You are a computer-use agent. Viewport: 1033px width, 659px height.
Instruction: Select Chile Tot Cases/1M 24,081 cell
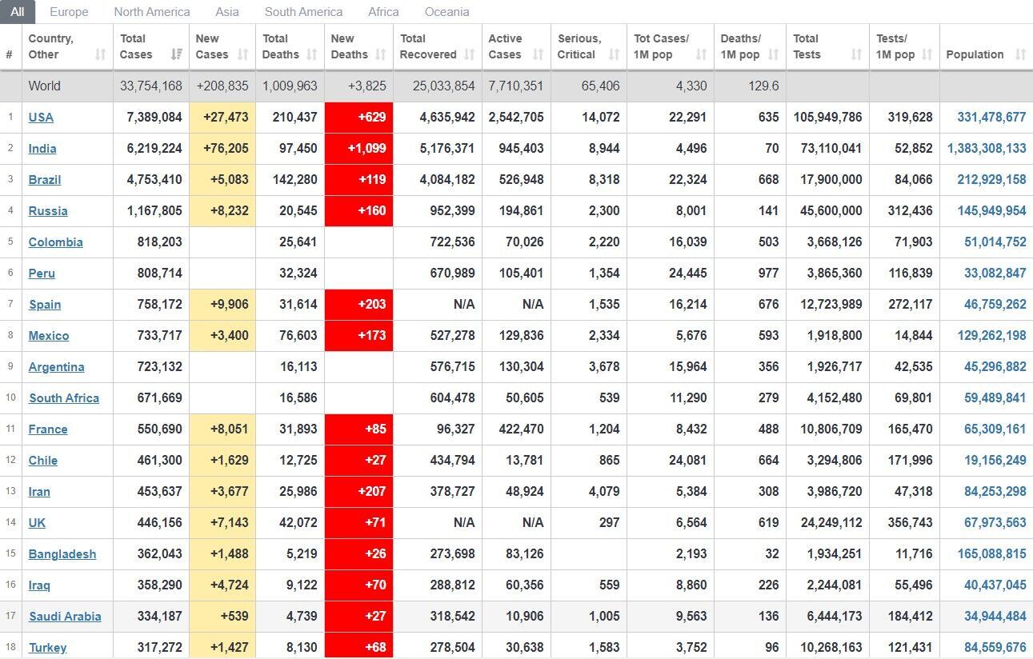pyautogui.click(x=671, y=460)
